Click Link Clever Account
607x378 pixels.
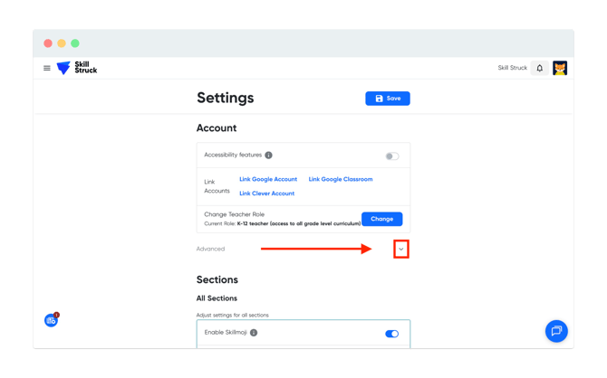point(266,194)
